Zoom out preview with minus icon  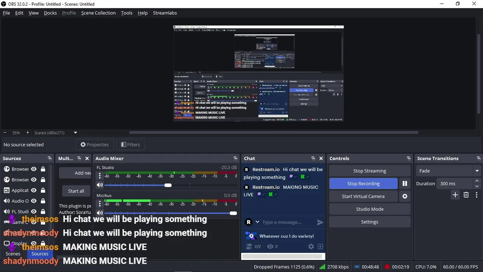click(5, 133)
